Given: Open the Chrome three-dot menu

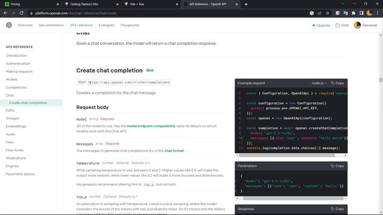Looking at the screenshot, I should [378, 13].
